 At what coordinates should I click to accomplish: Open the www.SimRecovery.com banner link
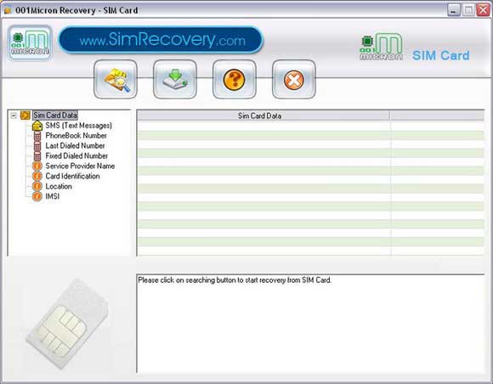pos(161,40)
